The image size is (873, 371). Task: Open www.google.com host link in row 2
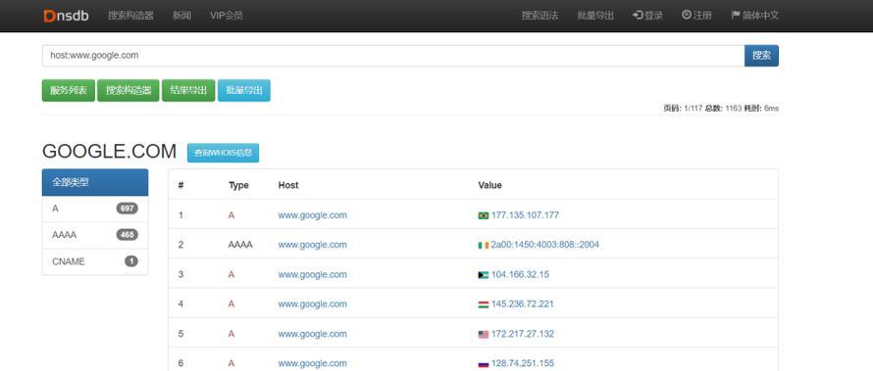pos(312,245)
